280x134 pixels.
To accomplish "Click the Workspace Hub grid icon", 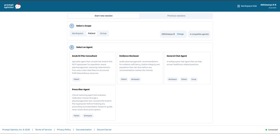I will 239,6.
